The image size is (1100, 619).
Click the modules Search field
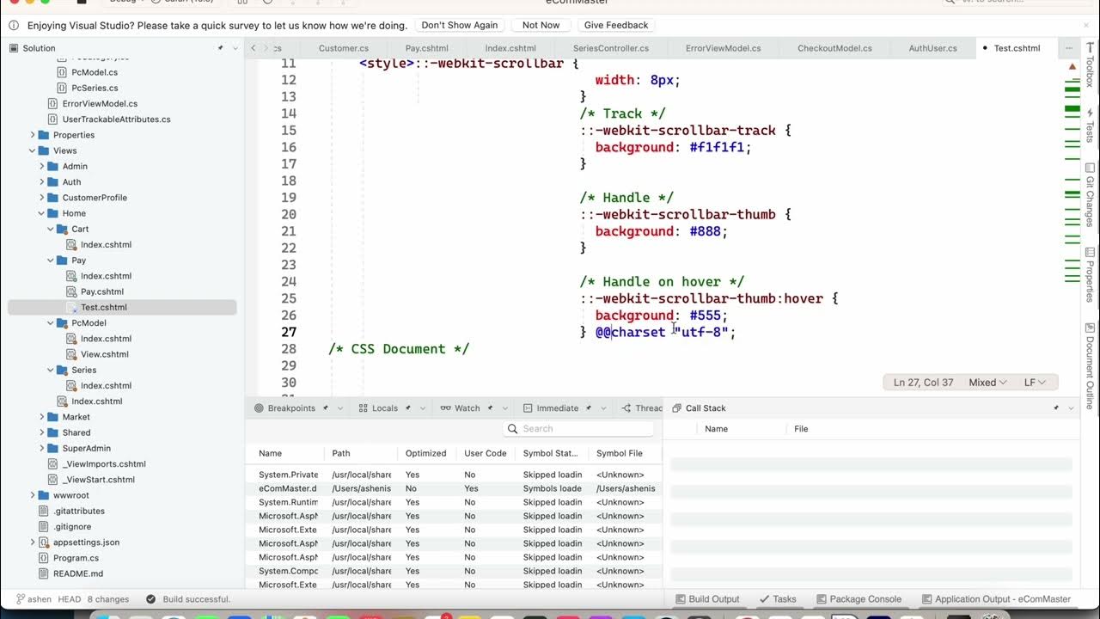577,428
